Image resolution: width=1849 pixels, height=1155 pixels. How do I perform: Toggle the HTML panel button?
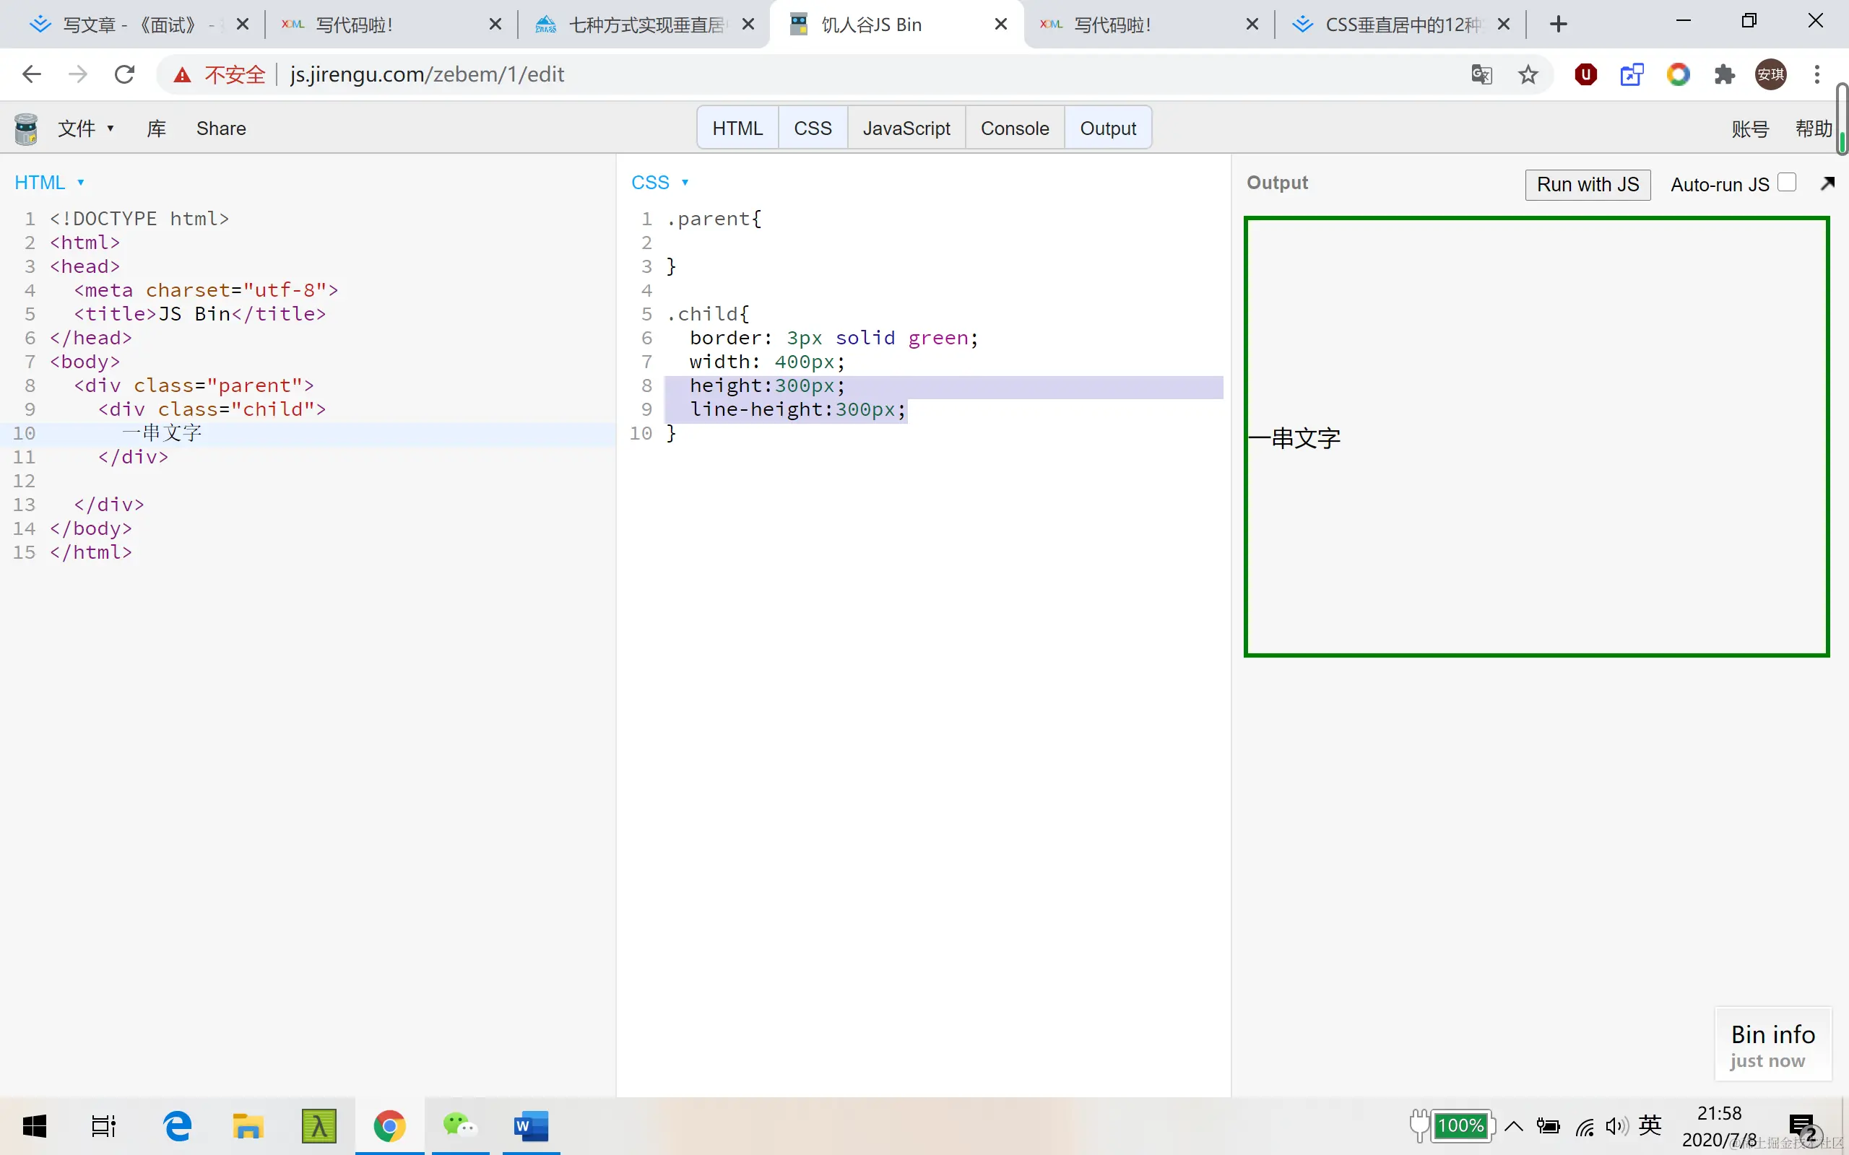click(x=737, y=128)
